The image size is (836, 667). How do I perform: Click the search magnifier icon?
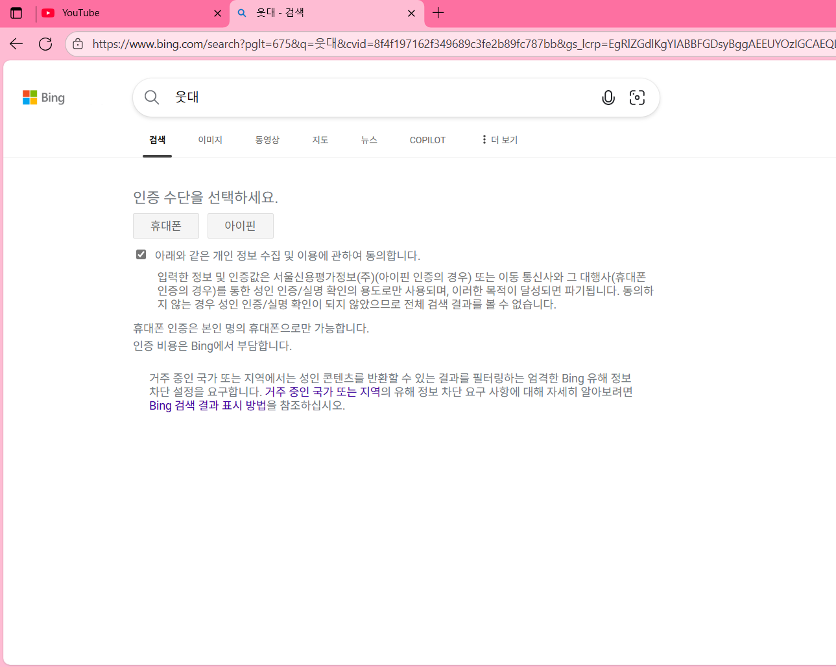tap(152, 97)
